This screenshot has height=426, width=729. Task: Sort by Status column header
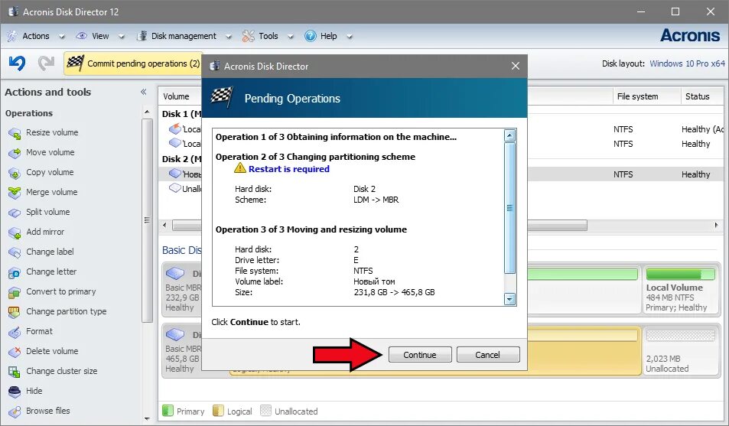click(x=702, y=96)
